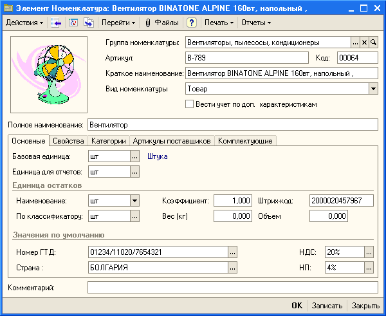Click the Полное наименование field
Viewport: 386px width, 316px height.
point(233,125)
